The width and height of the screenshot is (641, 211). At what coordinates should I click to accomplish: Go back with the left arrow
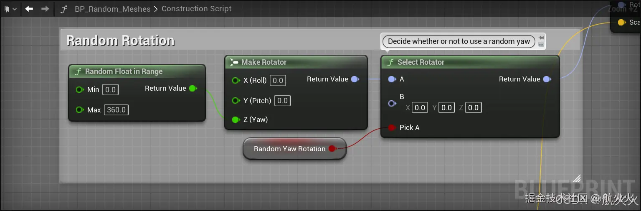click(29, 9)
